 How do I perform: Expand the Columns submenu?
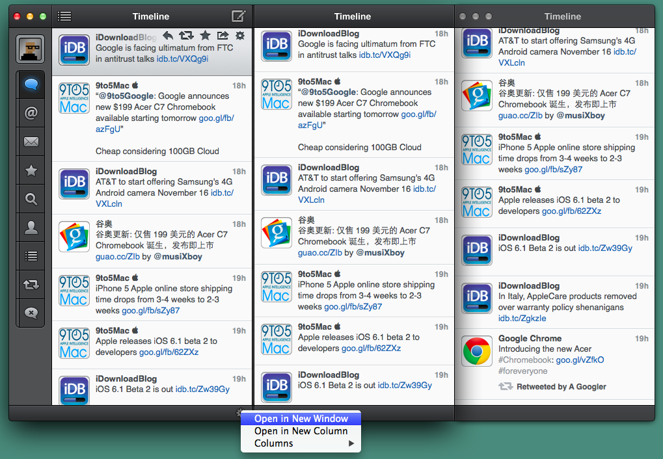point(301,443)
